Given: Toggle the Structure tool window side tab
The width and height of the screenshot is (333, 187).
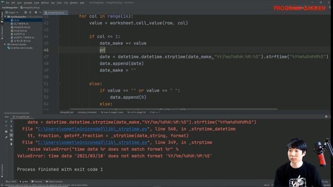Looking at the screenshot, I should tap(2, 33).
